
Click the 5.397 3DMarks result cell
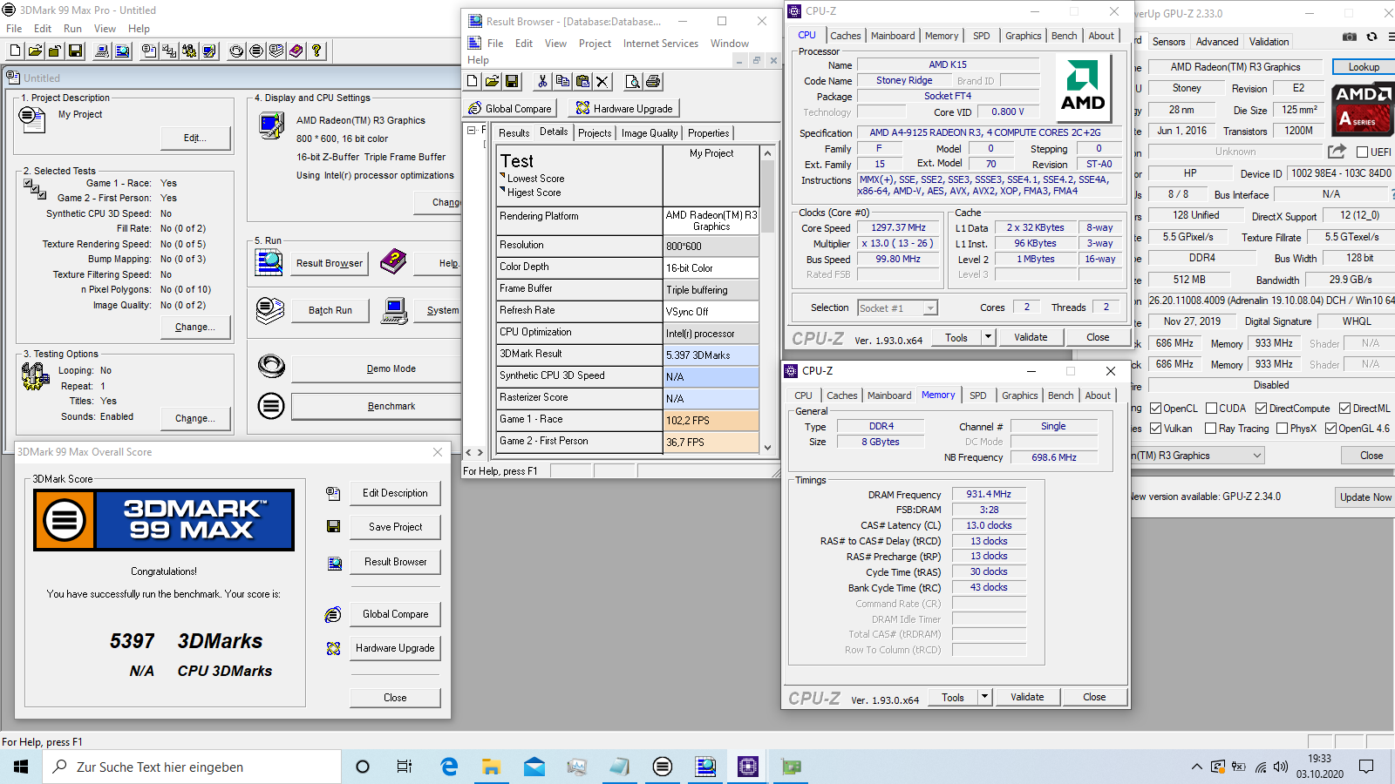click(x=711, y=355)
